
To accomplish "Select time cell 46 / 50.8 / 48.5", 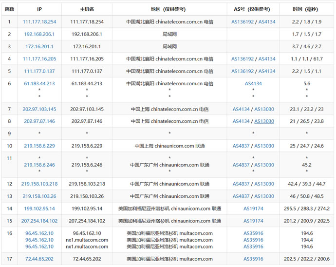I will (x=307, y=196).
